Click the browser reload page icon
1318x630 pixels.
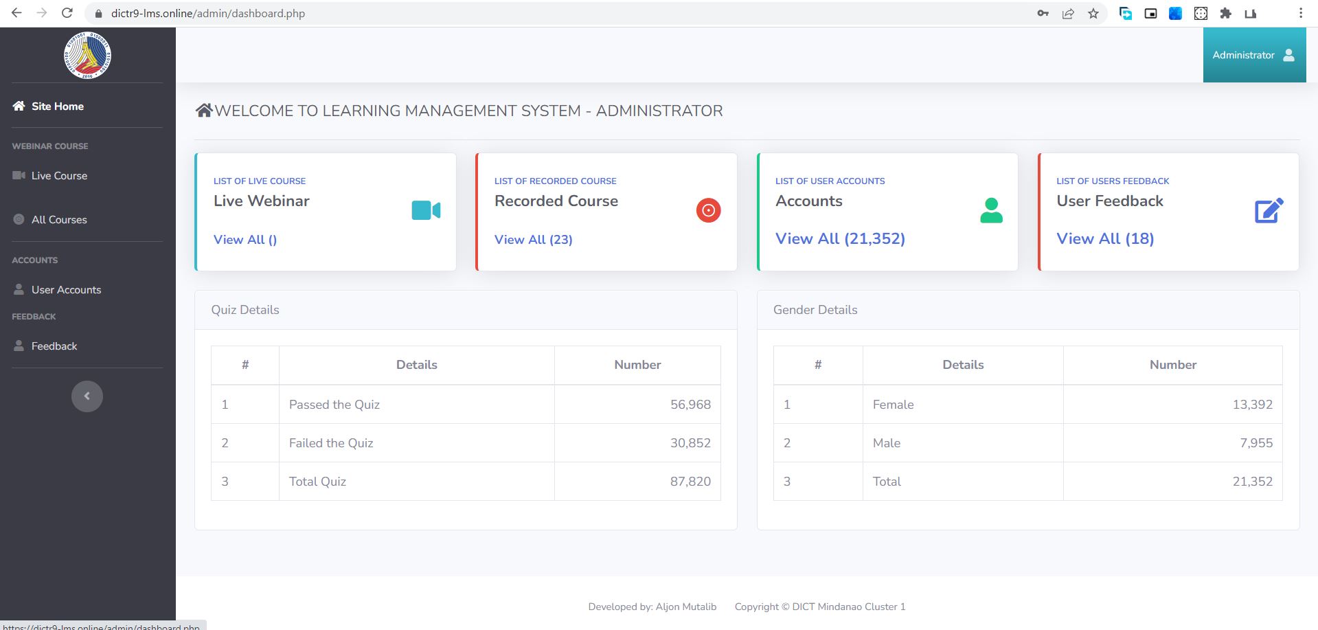point(67,13)
